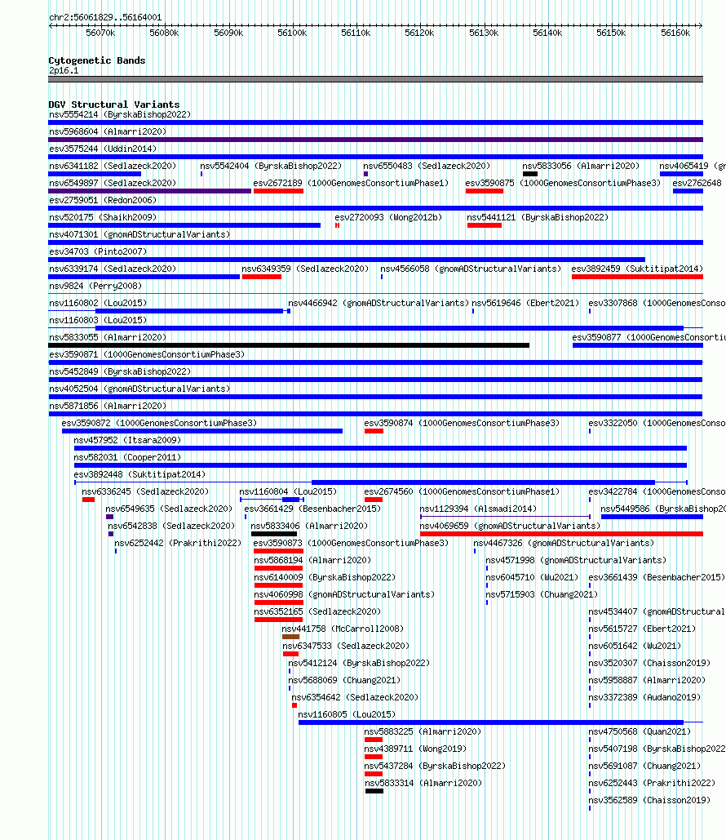Open variant nsv5871856 (Almarri2020)
Viewport: 726px width, 840px height.
pyautogui.click(x=108, y=406)
